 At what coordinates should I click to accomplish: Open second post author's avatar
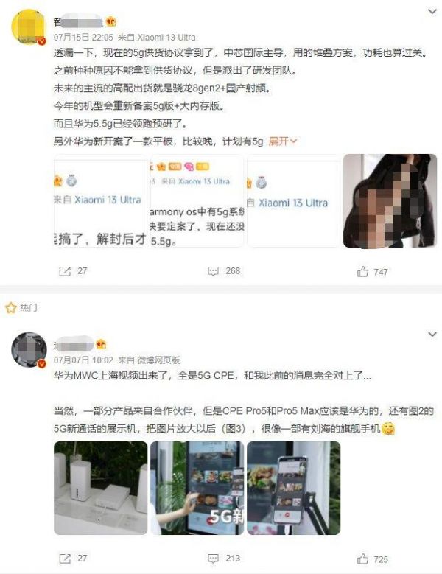point(29,349)
